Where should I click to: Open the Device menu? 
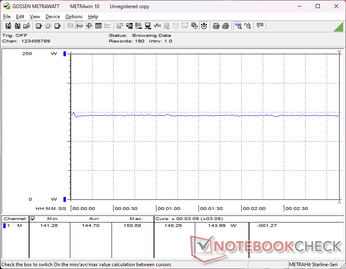[x=53, y=17]
